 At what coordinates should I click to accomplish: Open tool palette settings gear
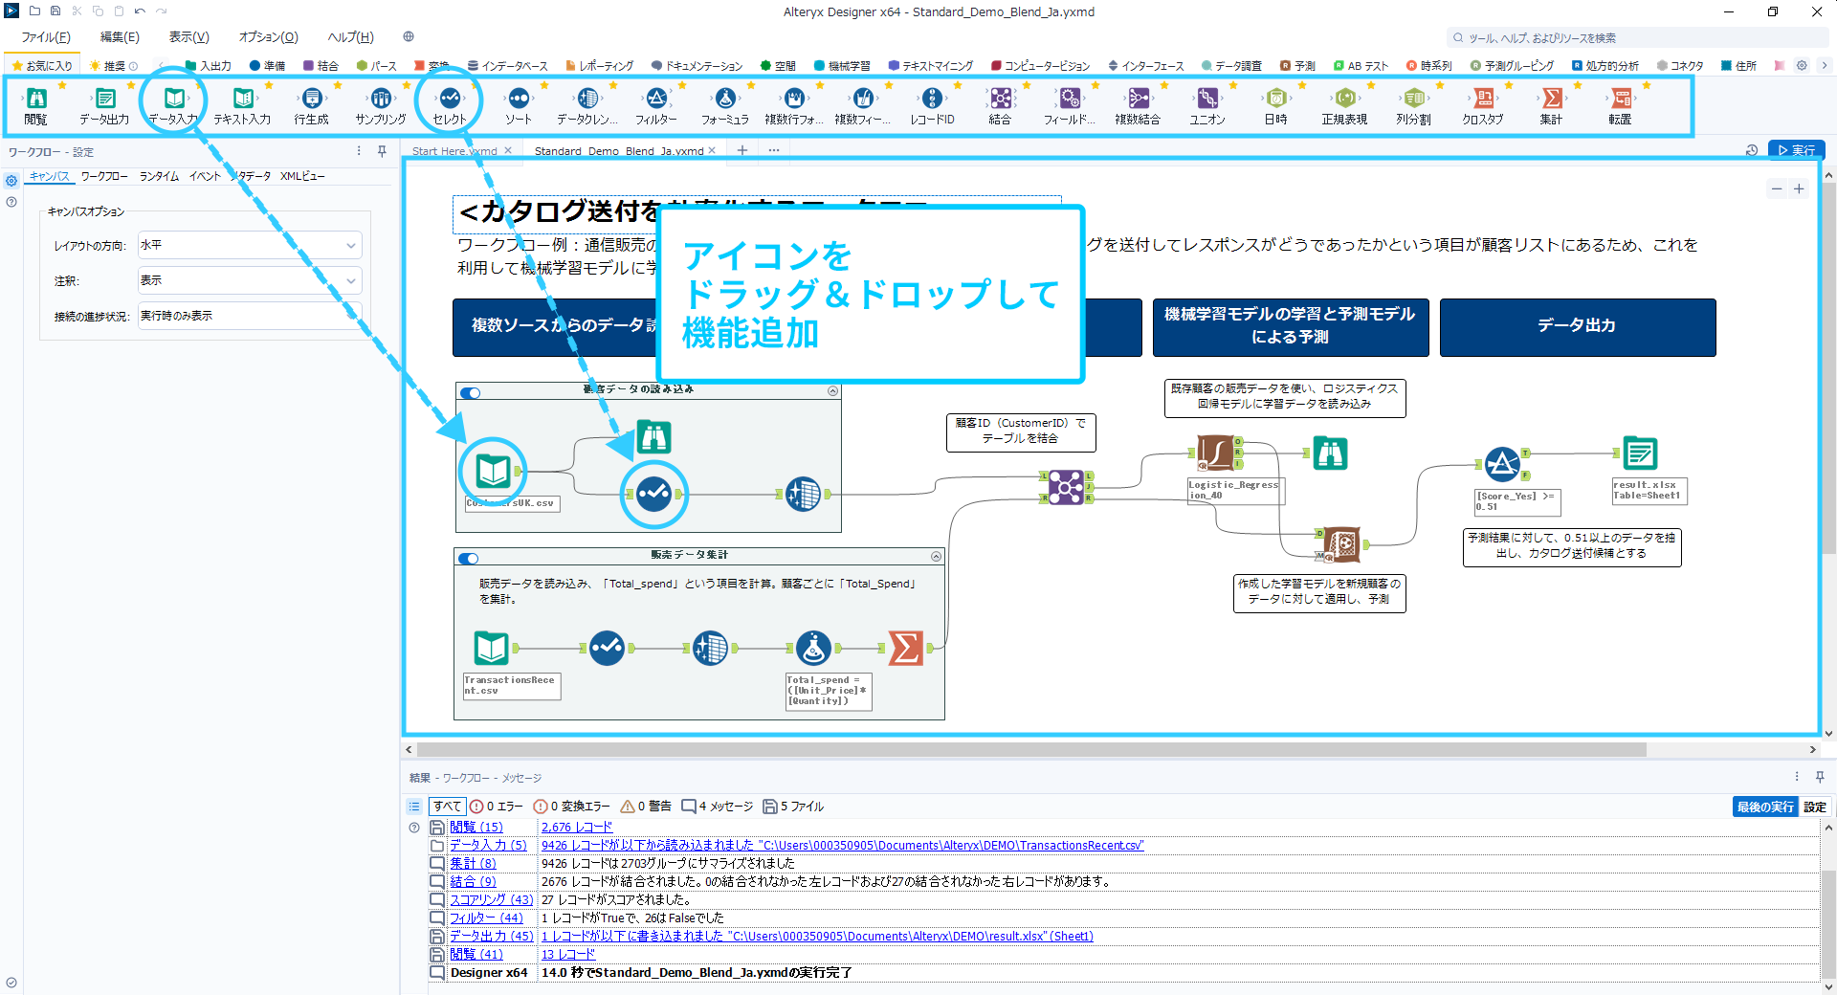[1802, 65]
